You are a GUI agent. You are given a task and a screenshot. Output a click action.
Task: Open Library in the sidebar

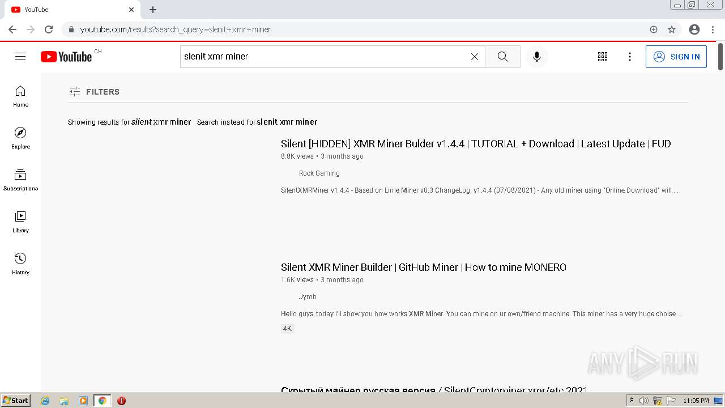click(x=20, y=222)
